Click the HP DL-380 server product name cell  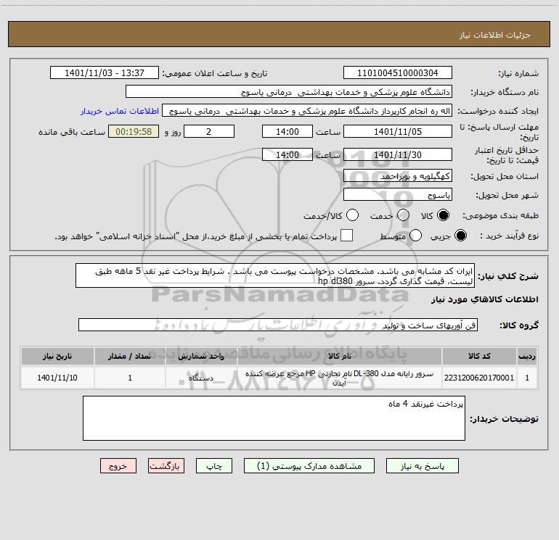point(340,378)
